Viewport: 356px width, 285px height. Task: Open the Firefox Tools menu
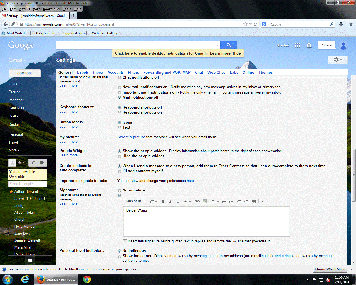click(67, 9)
